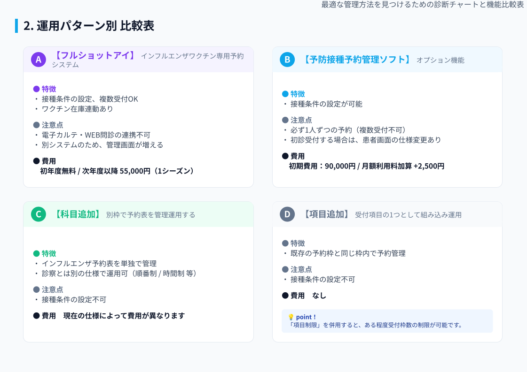Screen dimensions: 527x372
Task: Click the point! tip about 項目制限
Action: pyautogui.click(x=387, y=321)
